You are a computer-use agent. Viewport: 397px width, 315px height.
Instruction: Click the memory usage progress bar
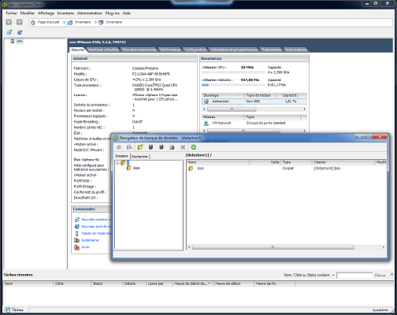[233, 85]
